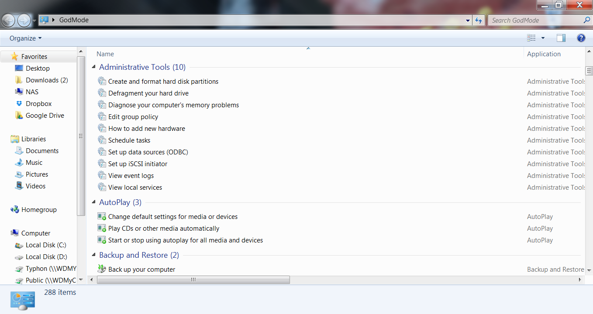593x314 pixels.
Task: Click the icon beside Start or stop using autoplay
Action: tap(102, 240)
